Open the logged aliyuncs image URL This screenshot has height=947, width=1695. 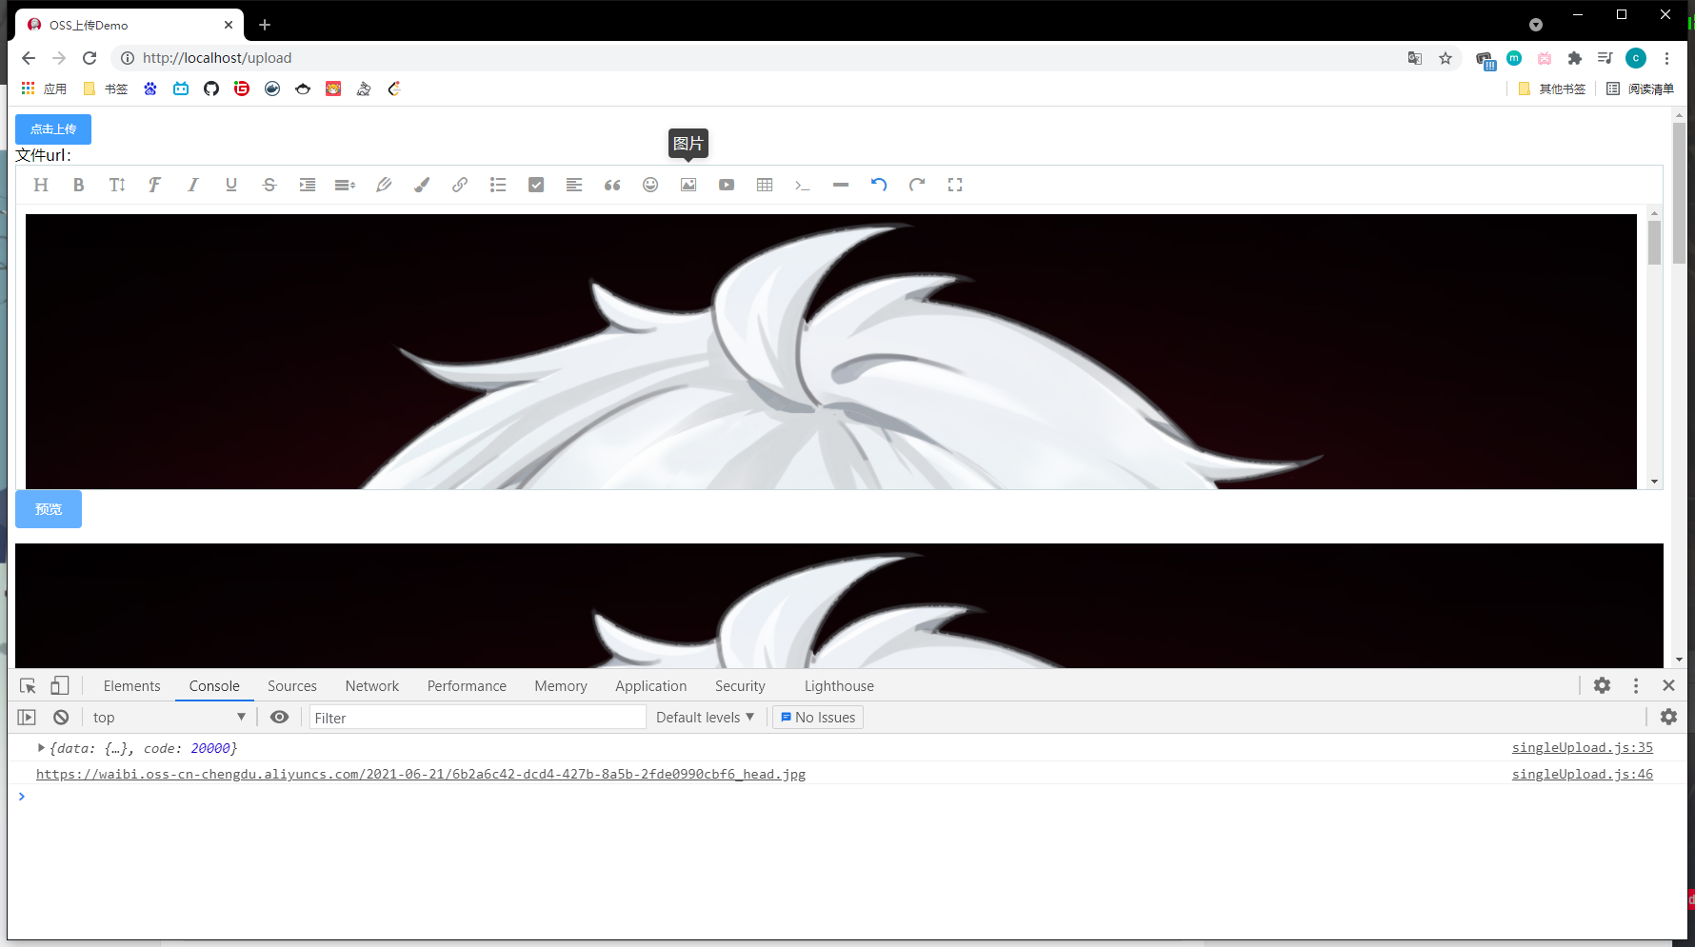(420, 774)
